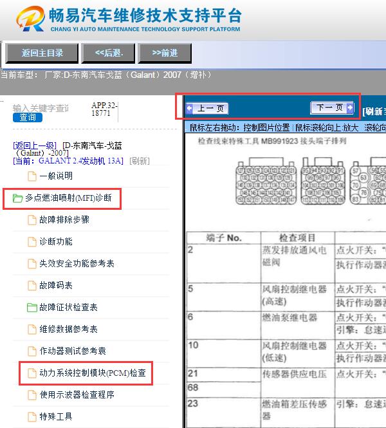This screenshot has width=386, height=428.
Task: Open 动力系统控制模块(PCM)检查 item
Action: [93, 373]
